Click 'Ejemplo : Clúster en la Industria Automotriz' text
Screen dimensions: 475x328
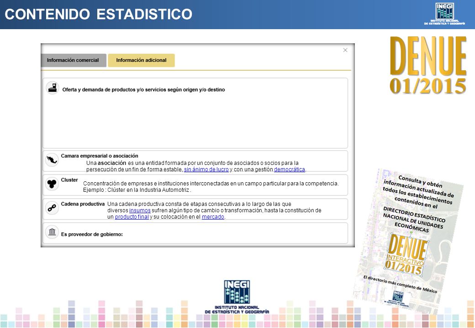[x=137, y=190]
